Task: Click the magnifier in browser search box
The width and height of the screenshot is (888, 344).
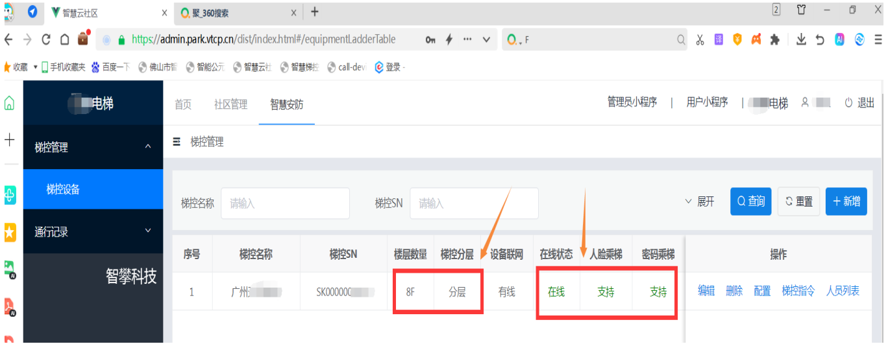Action: pyautogui.click(x=681, y=40)
